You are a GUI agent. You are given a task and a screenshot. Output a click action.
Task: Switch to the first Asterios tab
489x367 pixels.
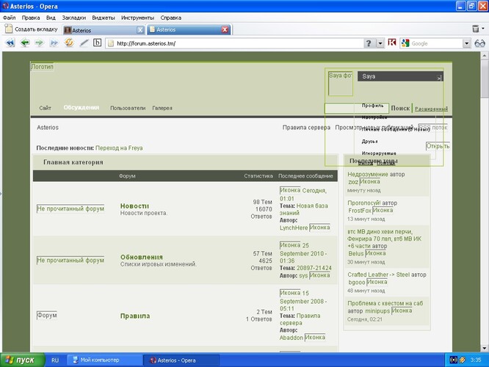coord(101,30)
